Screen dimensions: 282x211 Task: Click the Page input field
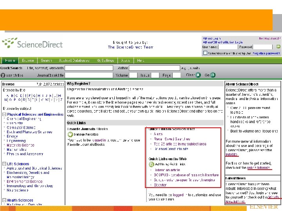[x=176, y=75]
